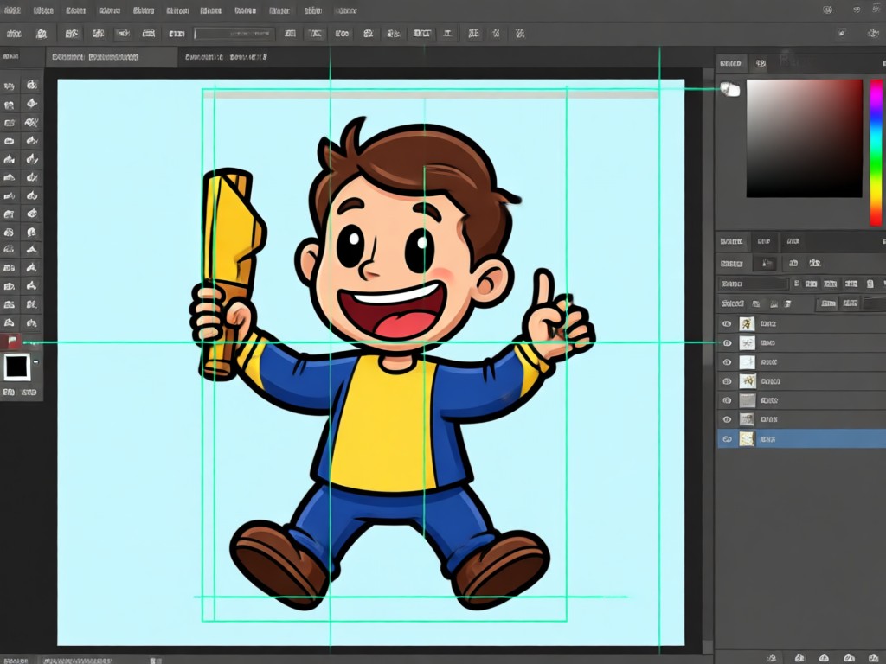The height and width of the screenshot is (664, 886).
Task: Toggle visibility of the second layer from the top
Action: tap(727, 342)
